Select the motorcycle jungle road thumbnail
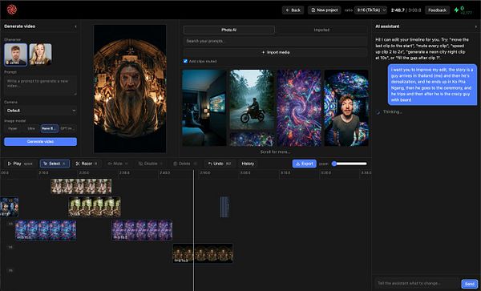Screen dimensions: 481x291 pos(252,100)
